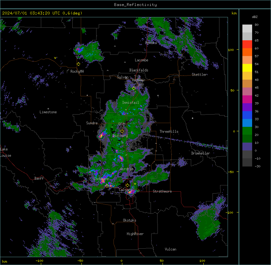Click the Sylvan label
271x265 pixels.
pos(123,77)
